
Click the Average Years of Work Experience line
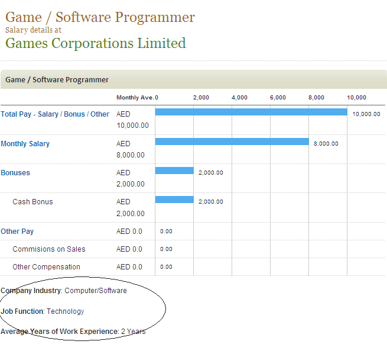click(x=73, y=332)
